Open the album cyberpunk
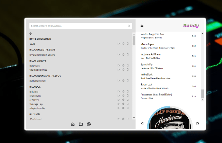Image resolution: width=222 pixels, height=143 pixels. 35,96
